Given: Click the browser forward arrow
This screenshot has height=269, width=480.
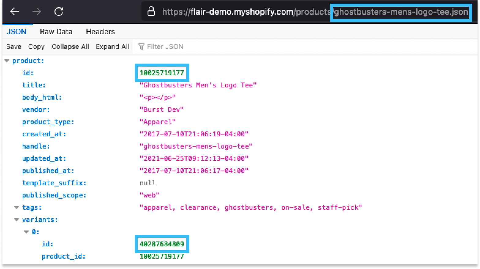Looking at the screenshot, I should pyautogui.click(x=37, y=12).
